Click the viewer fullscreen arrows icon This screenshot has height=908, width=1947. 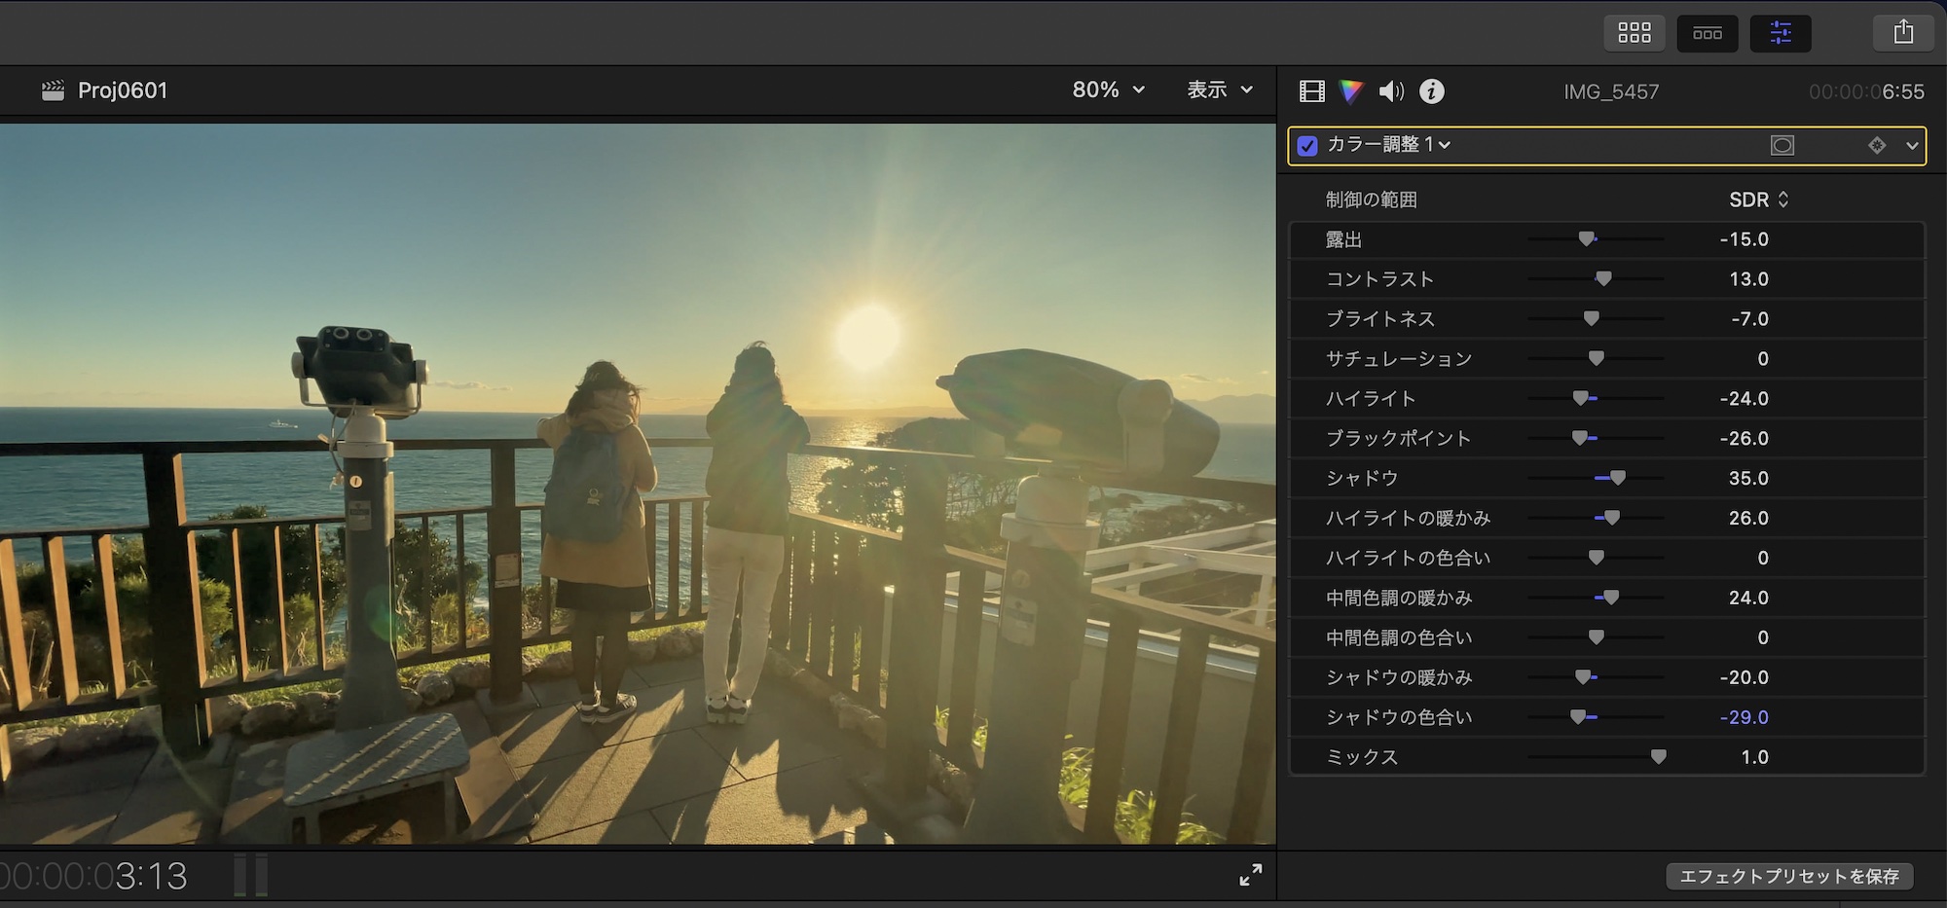1250,875
